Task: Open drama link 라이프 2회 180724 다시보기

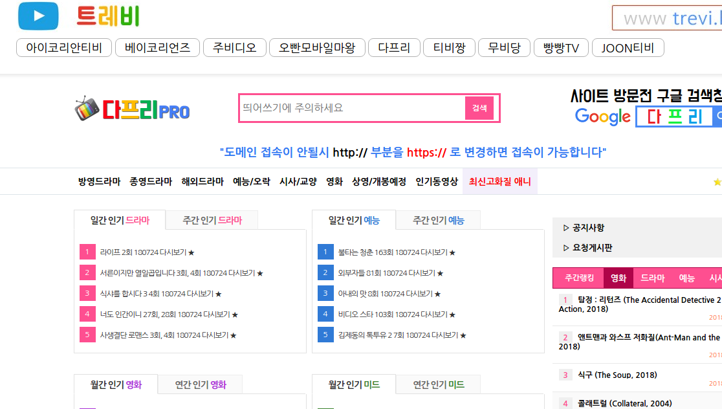Action: coord(147,252)
